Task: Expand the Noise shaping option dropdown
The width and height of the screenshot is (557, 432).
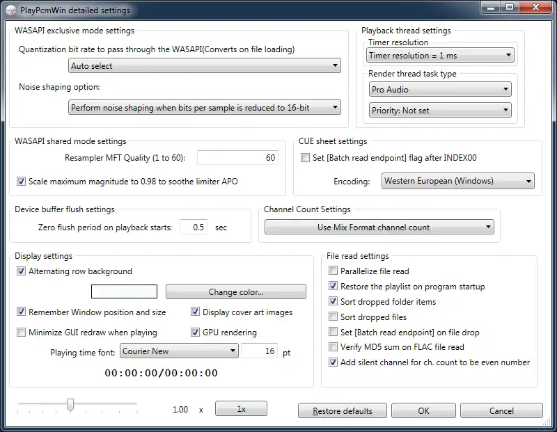Action: coord(205,108)
